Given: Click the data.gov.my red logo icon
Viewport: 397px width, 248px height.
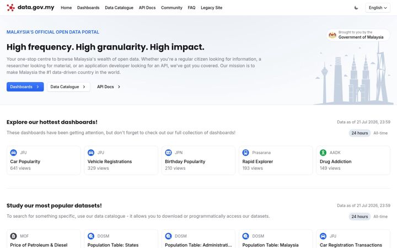Looking at the screenshot, I should [x=10, y=8].
